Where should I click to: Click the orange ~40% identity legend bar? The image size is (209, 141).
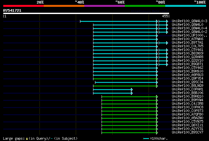[64, 6]
